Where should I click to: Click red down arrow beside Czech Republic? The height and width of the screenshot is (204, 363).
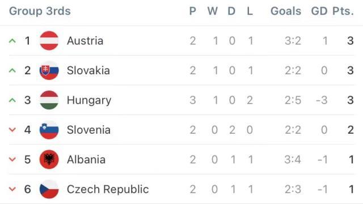coord(12,189)
